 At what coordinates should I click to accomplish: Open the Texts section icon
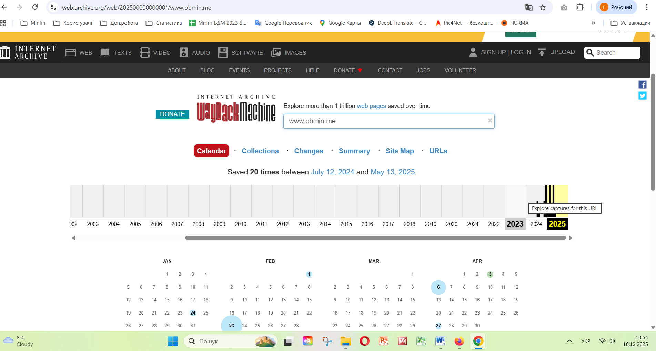[x=105, y=53]
